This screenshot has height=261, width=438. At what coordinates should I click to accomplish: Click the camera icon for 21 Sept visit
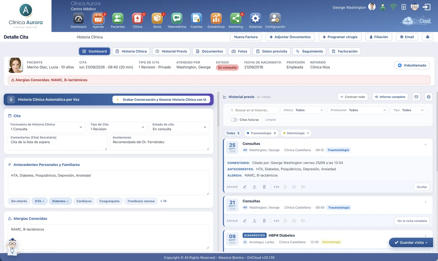(294, 221)
